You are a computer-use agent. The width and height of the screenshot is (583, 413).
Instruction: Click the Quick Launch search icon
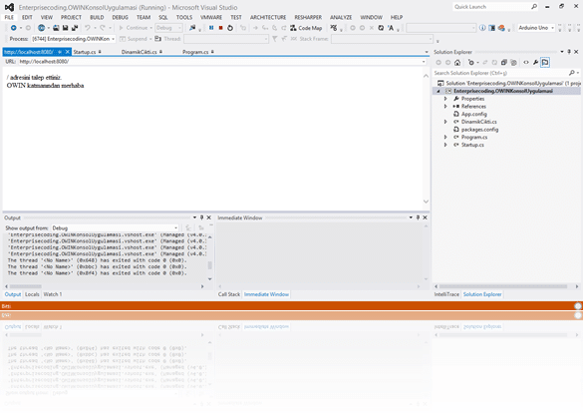point(534,7)
